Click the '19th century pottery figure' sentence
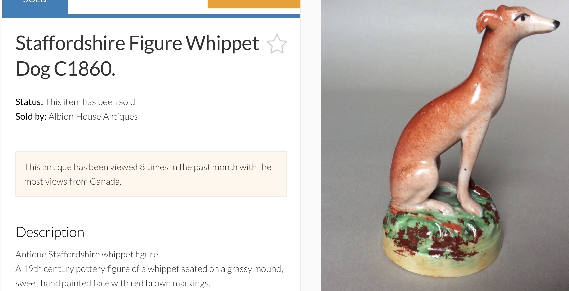The width and height of the screenshot is (569, 291). tap(149, 269)
